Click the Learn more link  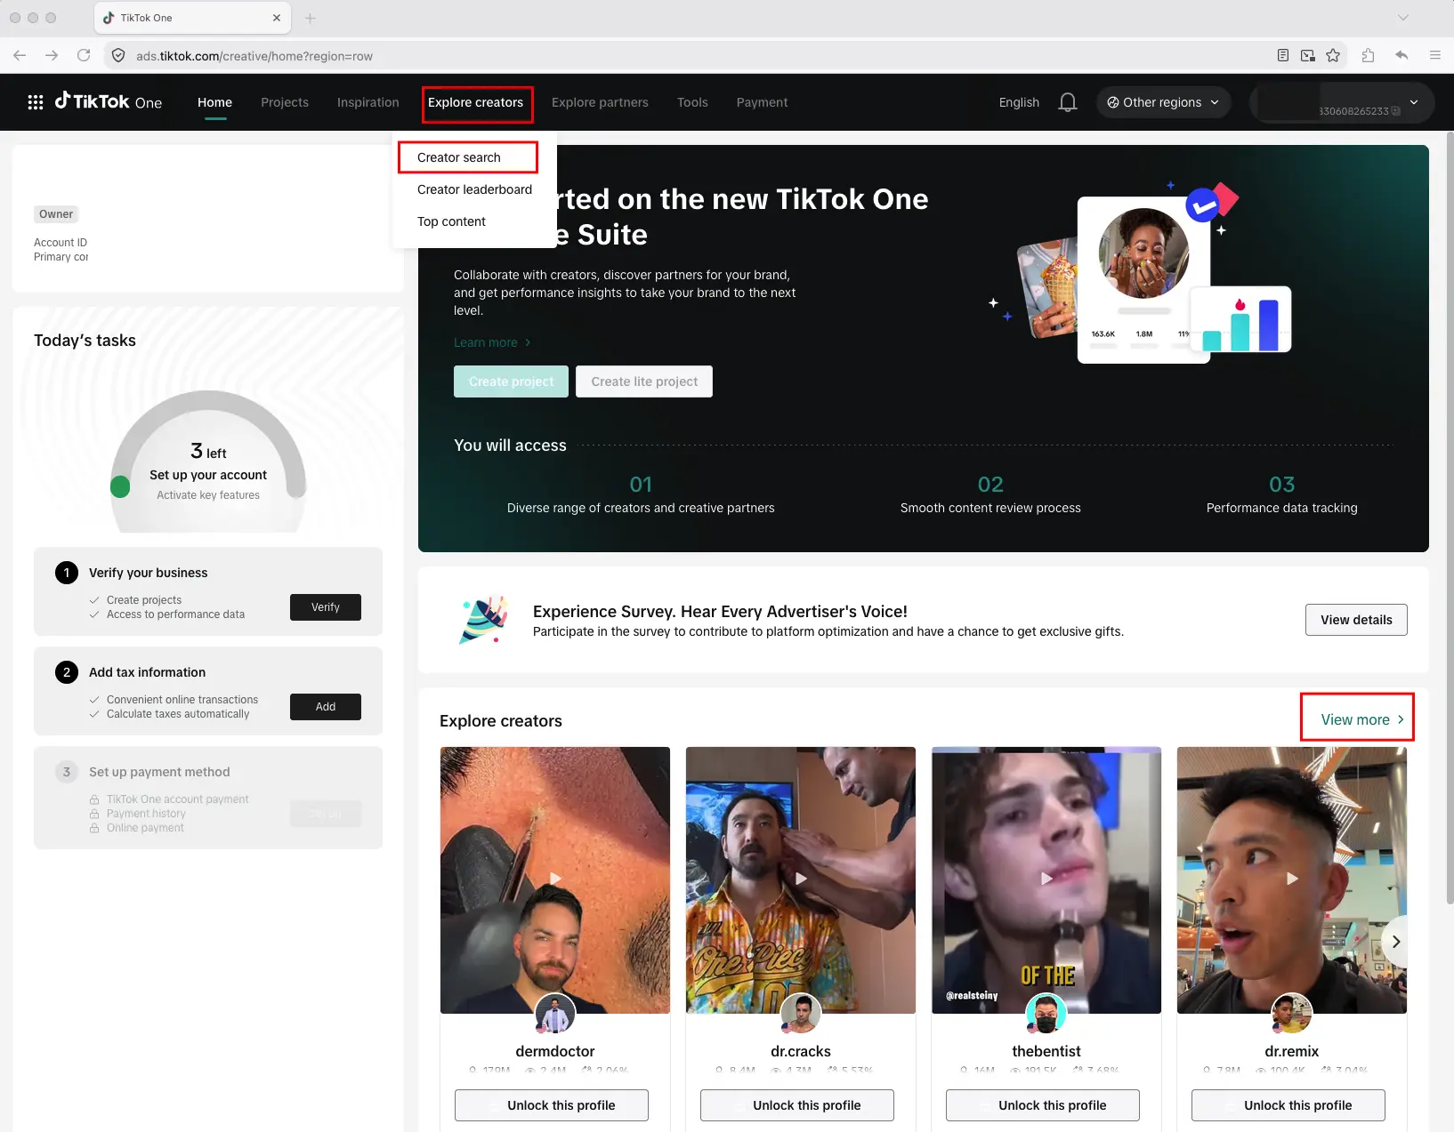(x=492, y=342)
